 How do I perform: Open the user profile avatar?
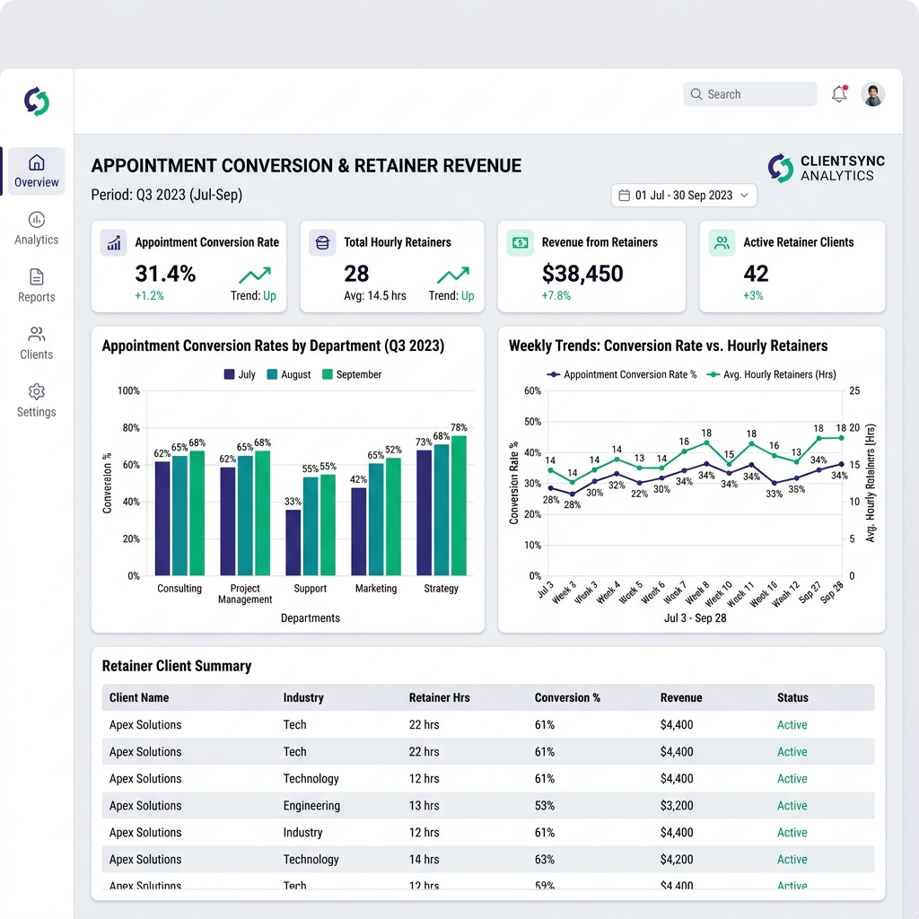click(x=872, y=93)
